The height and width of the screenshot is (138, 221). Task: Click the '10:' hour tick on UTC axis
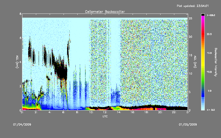coord(91,112)
